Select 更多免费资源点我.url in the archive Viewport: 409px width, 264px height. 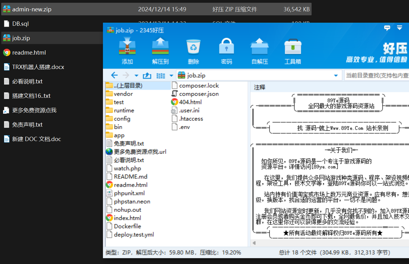[x=136, y=152]
